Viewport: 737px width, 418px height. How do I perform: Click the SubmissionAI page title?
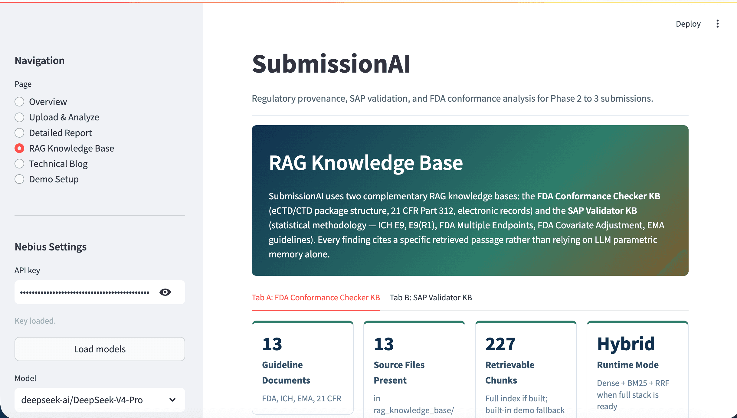click(331, 64)
